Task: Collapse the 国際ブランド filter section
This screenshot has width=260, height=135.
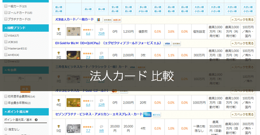Action: point(25,28)
